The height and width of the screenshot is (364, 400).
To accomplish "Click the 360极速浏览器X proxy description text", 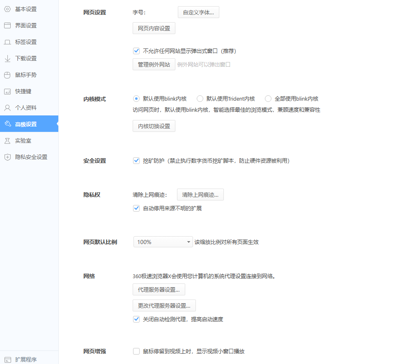I will 204,276.
